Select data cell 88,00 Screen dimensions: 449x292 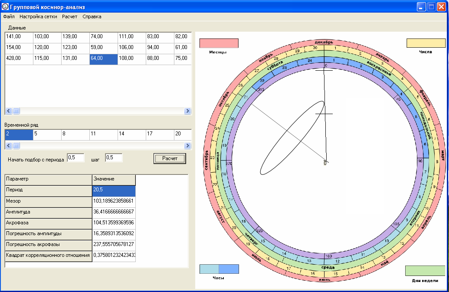[160, 59]
